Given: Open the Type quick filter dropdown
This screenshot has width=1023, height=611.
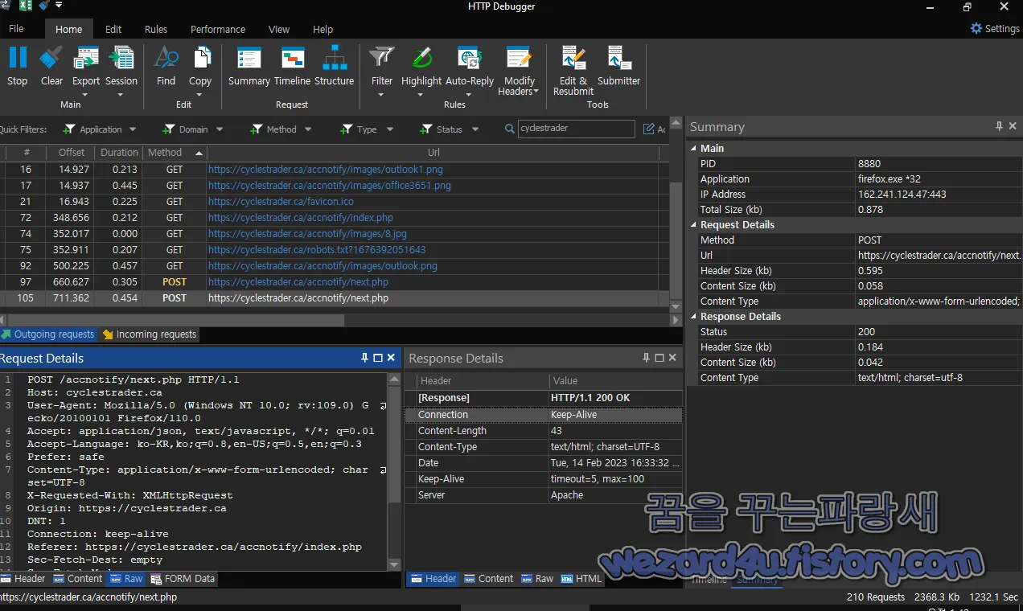Looking at the screenshot, I should click(390, 129).
